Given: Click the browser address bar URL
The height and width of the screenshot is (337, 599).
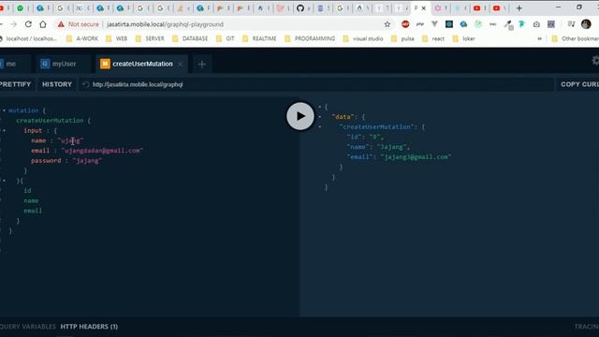Looking at the screenshot, I should click(x=165, y=24).
